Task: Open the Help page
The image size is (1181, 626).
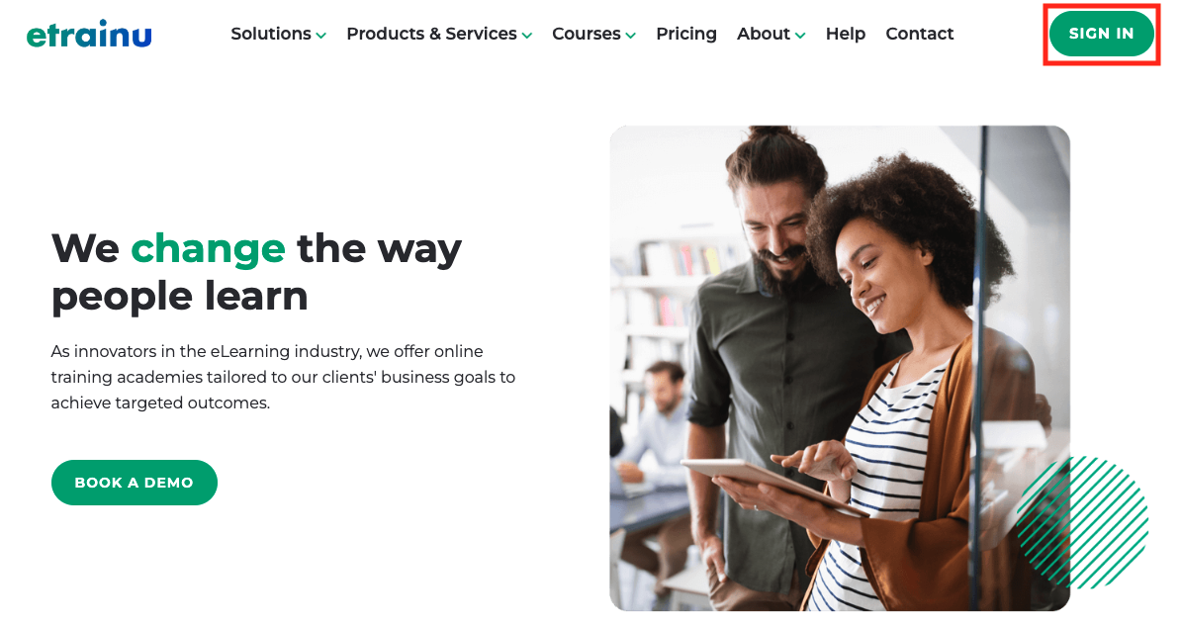Action: [x=845, y=34]
